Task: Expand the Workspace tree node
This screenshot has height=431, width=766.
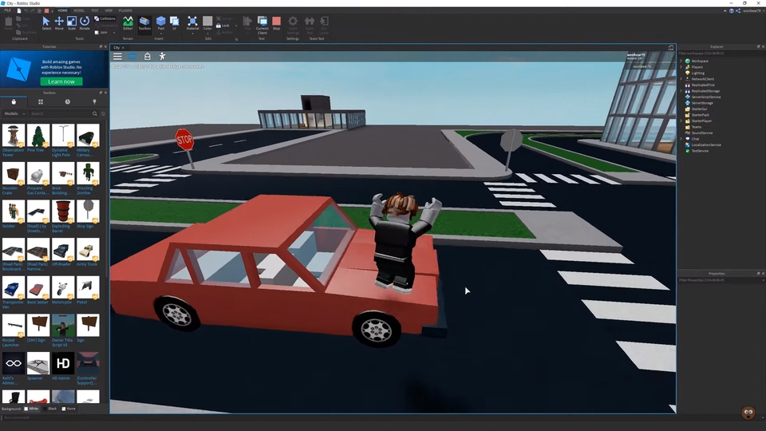Action: pos(681,61)
